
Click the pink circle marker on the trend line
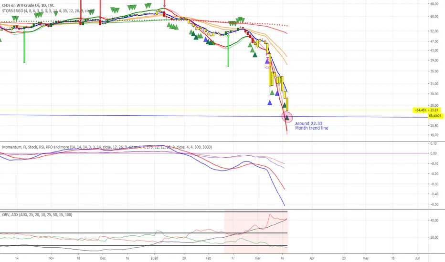click(287, 117)
